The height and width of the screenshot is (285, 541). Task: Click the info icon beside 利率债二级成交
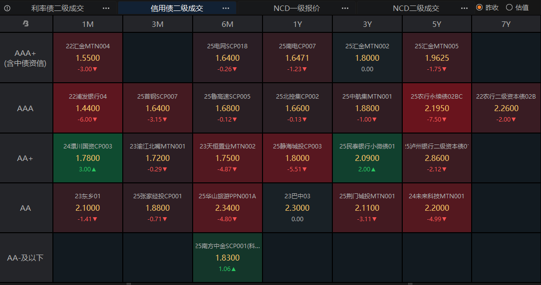(7, 8)
